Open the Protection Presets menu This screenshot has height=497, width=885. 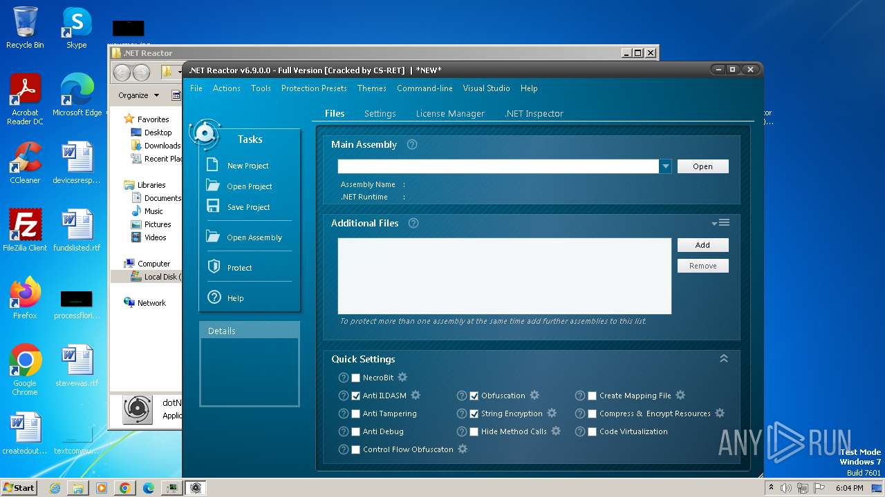tap(314, 88)
